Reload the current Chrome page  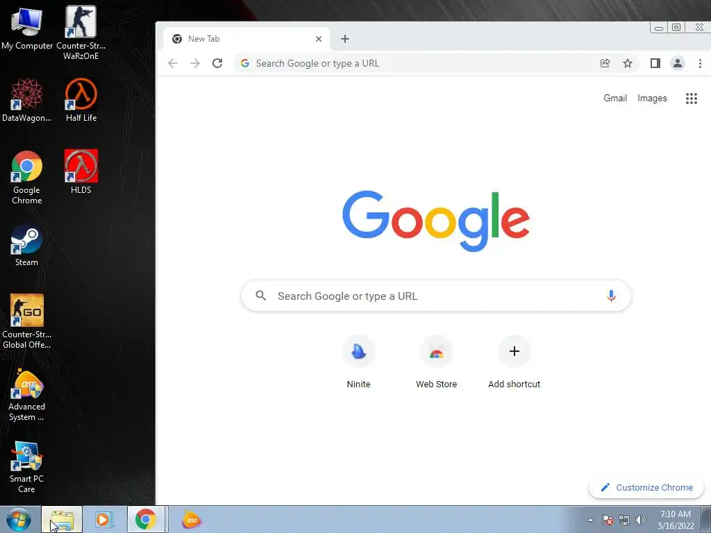(x=217, y=63)
